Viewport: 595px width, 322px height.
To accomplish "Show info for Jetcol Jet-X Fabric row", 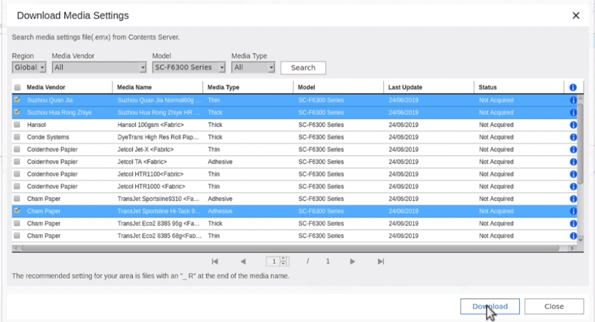I will click(572, 149).
